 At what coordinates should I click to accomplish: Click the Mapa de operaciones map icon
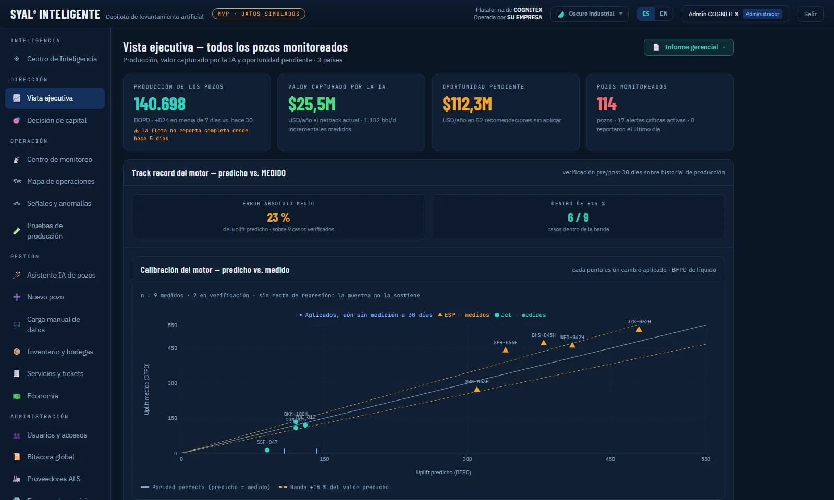pyautogui.click(x=17, y=181)
